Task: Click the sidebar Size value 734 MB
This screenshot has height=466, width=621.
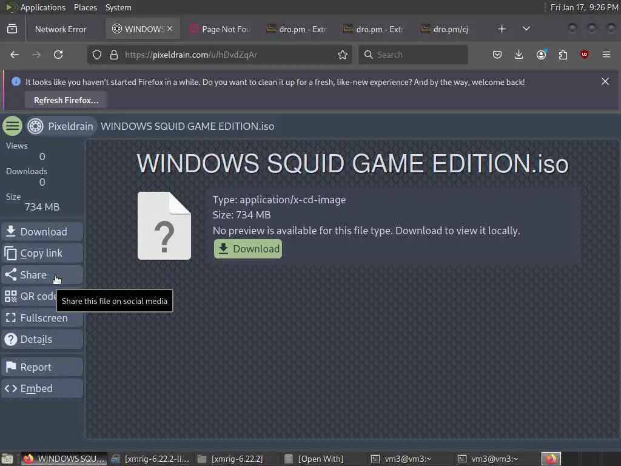Action: click(42, 207)
